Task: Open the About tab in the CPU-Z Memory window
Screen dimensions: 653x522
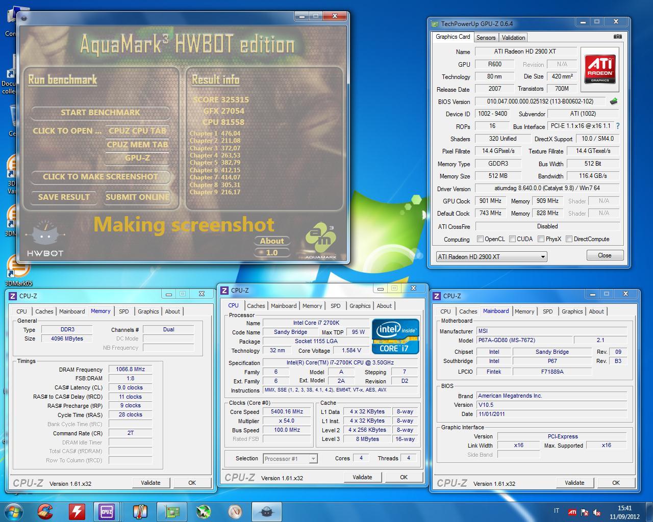Action: click(172, 311)
